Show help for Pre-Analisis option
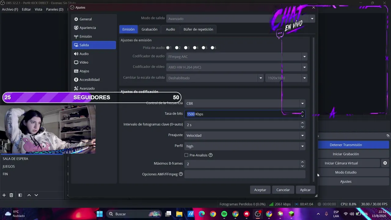 coord(210,155)
